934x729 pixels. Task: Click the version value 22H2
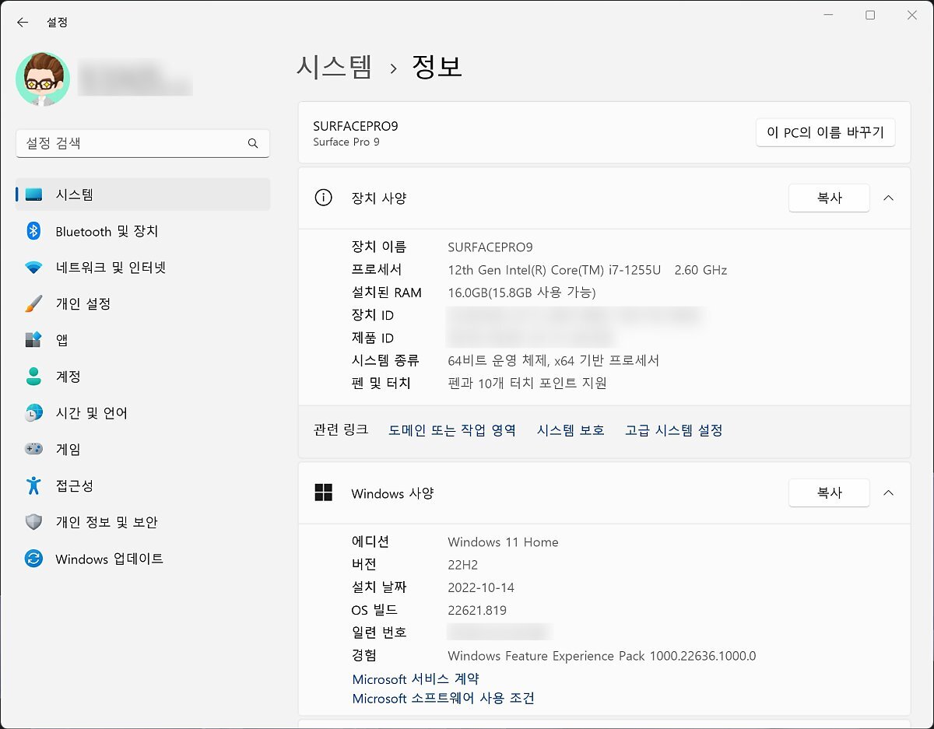[465, 565]
